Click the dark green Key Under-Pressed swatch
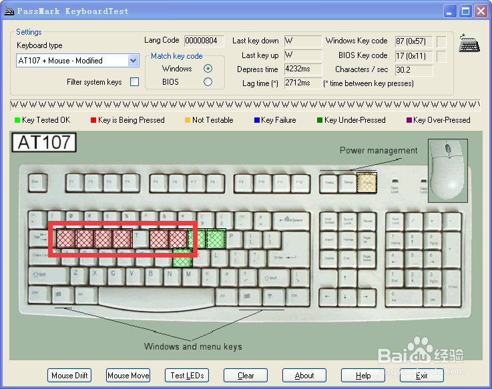The image size is (492, 389). click(x=320, y=120)
